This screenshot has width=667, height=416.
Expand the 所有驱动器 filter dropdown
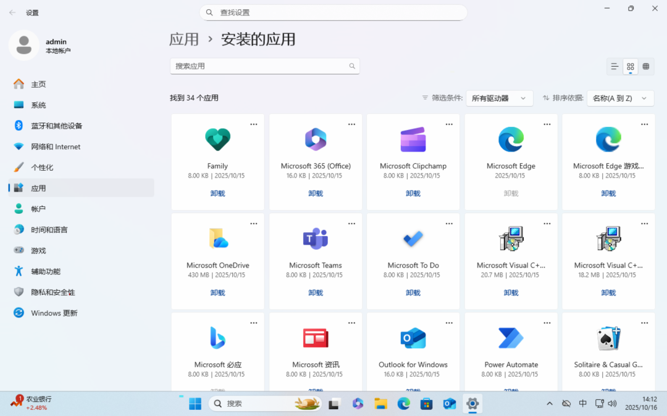click(499, 98)
